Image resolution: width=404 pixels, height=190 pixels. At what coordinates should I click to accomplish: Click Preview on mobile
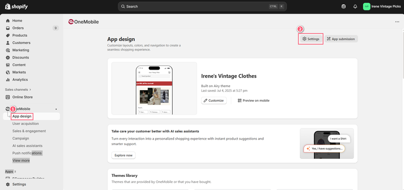click(254, 100)
